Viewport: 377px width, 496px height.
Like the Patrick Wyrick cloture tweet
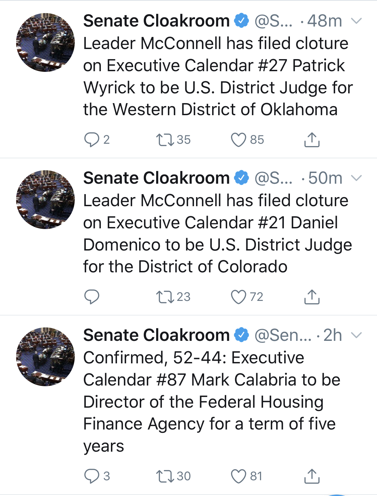(x=239, y=140)
